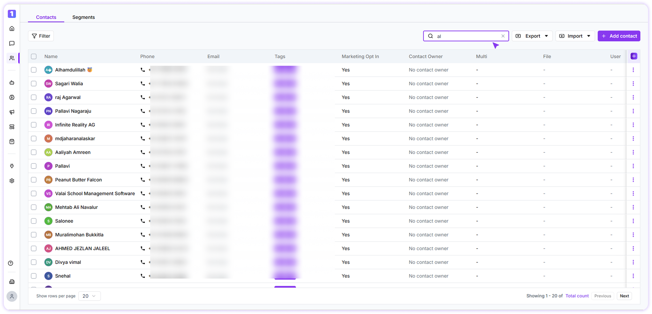This screenshot has height=314, width=652.
Task: Expand the Import dropdown arrow
Action: coord(589,36)
